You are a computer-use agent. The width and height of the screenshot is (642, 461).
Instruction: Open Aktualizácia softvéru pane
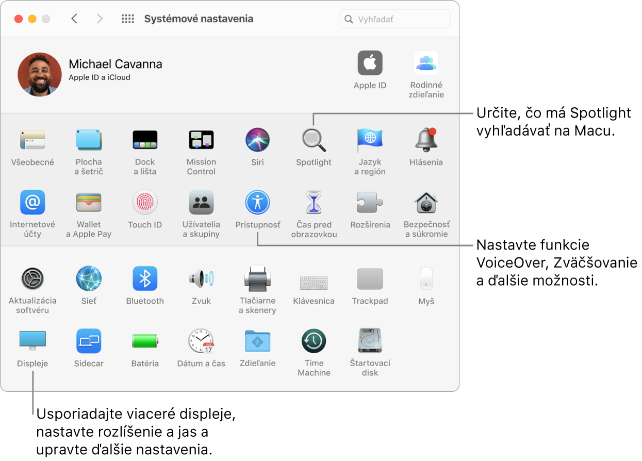click(x=32, y=279)
